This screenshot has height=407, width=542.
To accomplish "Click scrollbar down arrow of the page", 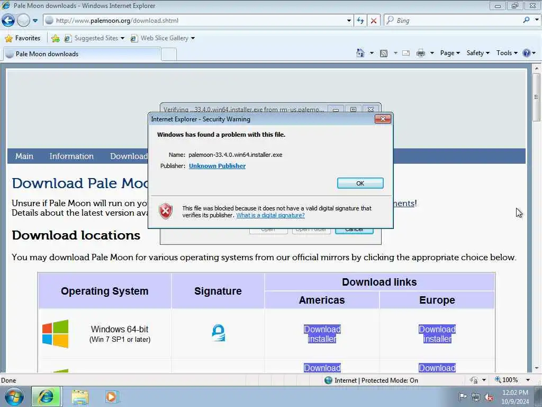I will tap(537, 368).
